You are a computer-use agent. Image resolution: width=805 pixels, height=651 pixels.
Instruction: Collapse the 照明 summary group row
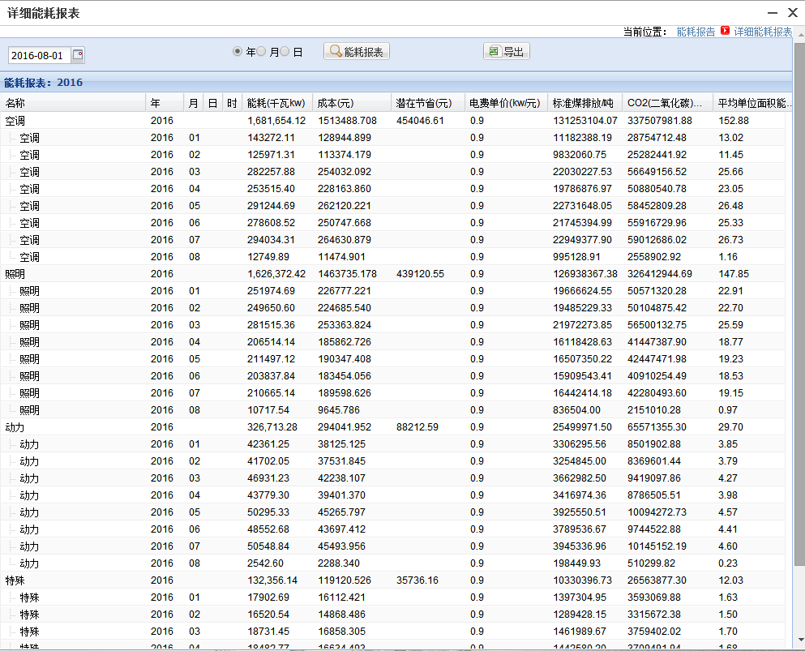tap(15, 274)
